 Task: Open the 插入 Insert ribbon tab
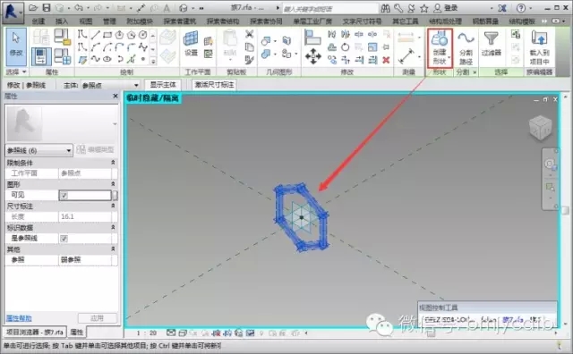(x=62, y=21)
